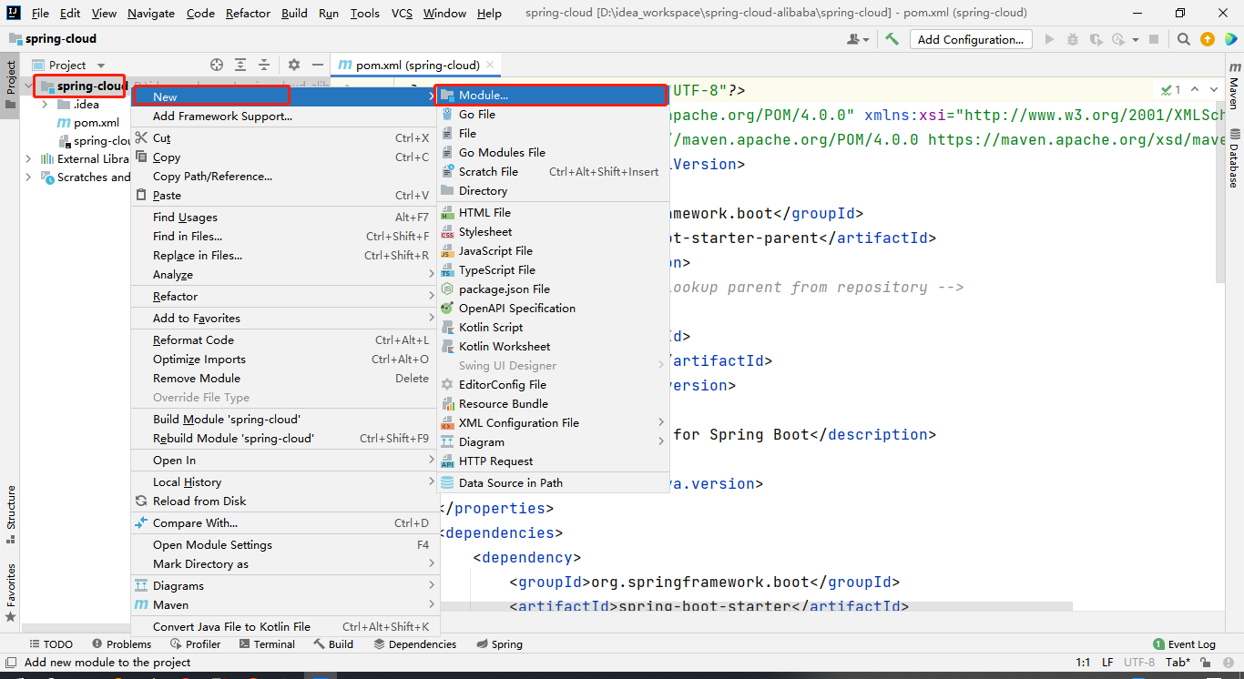The height and width of the screenshot is (679, 1244).
Task: Click the Stop square icon in toolbar
Action: (1154, 39)
